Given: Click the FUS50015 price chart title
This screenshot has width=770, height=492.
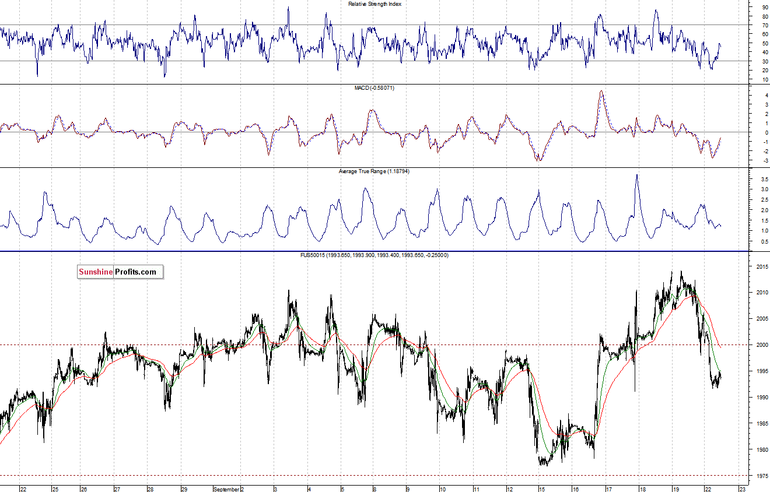Looking at the screenshot, I should pyautogui.click(x=374, y=255).
